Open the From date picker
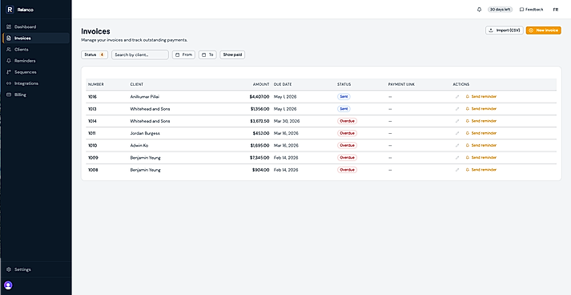The width and height of the screenshot is (571, 295). [x=183, y=55]
